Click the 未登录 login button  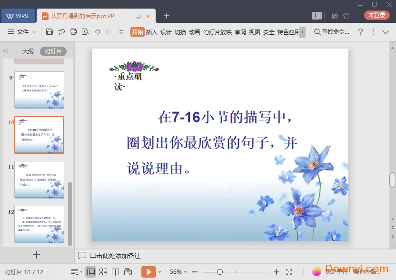click(376, 15)
